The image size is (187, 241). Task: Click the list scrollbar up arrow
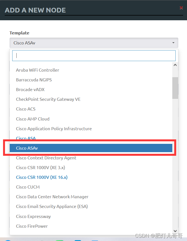(x=175, y=65)
